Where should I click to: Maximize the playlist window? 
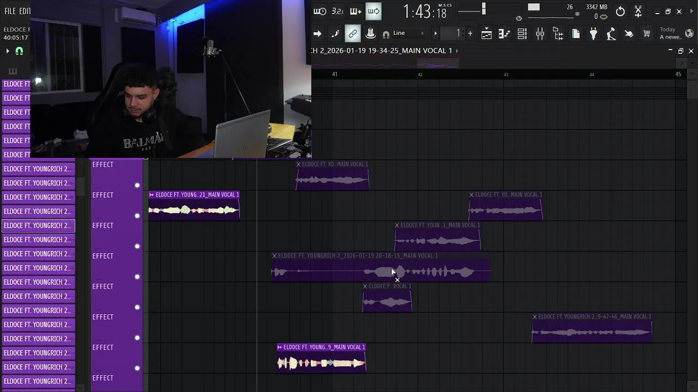pos(681,51)
